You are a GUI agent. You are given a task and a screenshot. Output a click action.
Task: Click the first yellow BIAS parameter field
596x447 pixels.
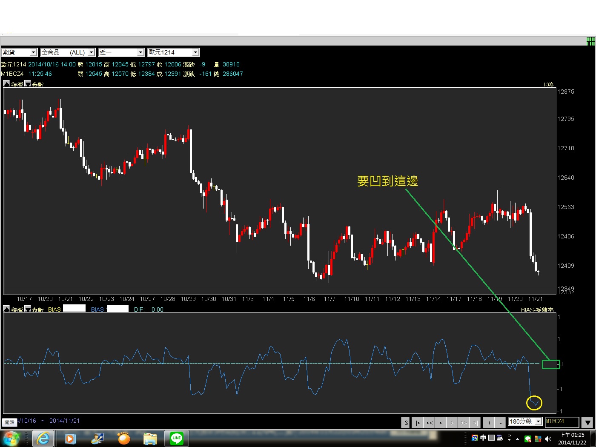pos(74,309)
